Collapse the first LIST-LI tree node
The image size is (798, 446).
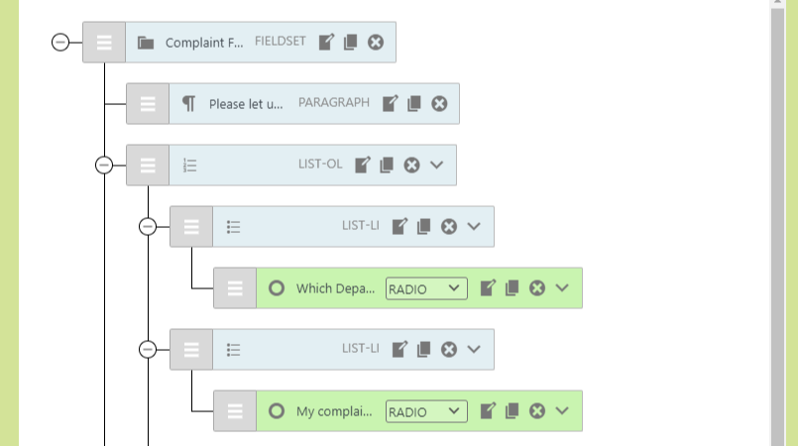click(148, 227)
